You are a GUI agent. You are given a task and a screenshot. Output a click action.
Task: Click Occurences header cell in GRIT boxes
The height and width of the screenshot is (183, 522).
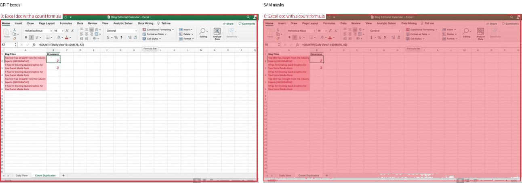pyautogui.click(x=53, y=54)
